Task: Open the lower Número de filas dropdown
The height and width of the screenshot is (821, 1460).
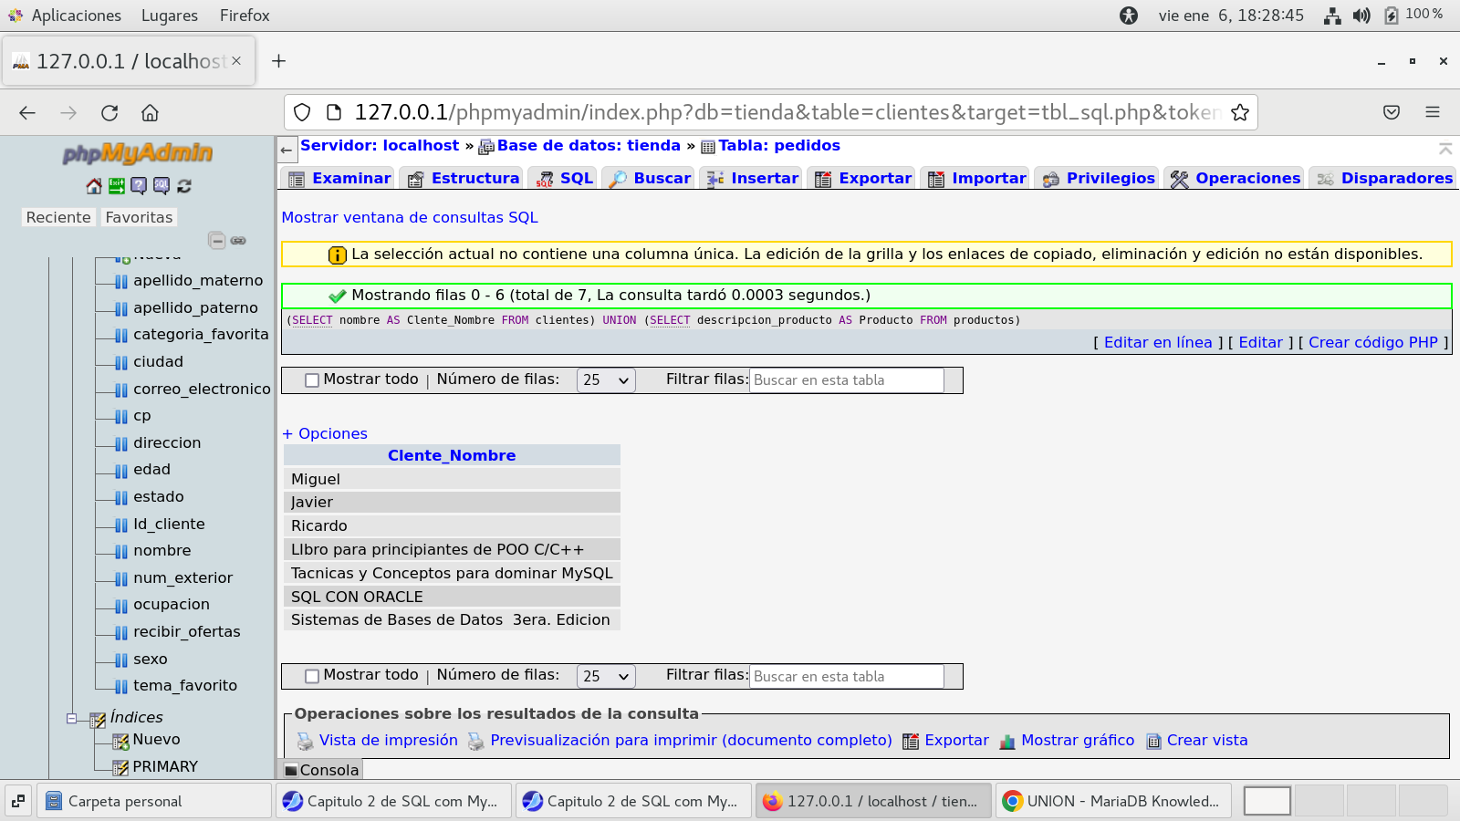Action: 605,676
